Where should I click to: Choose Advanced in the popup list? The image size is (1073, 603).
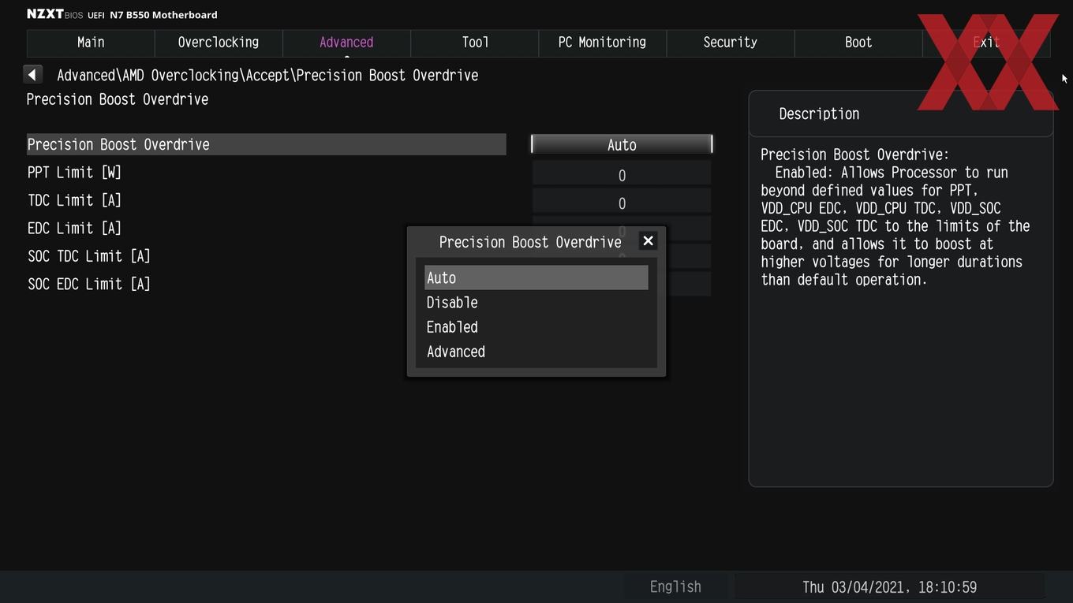[x=536, y=352]
